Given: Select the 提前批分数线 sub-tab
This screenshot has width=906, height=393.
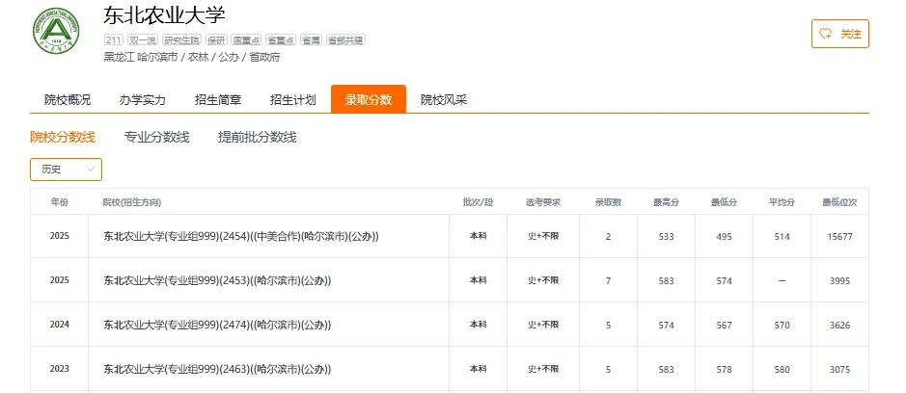Looking at the screenshot, I should (257, 138).
